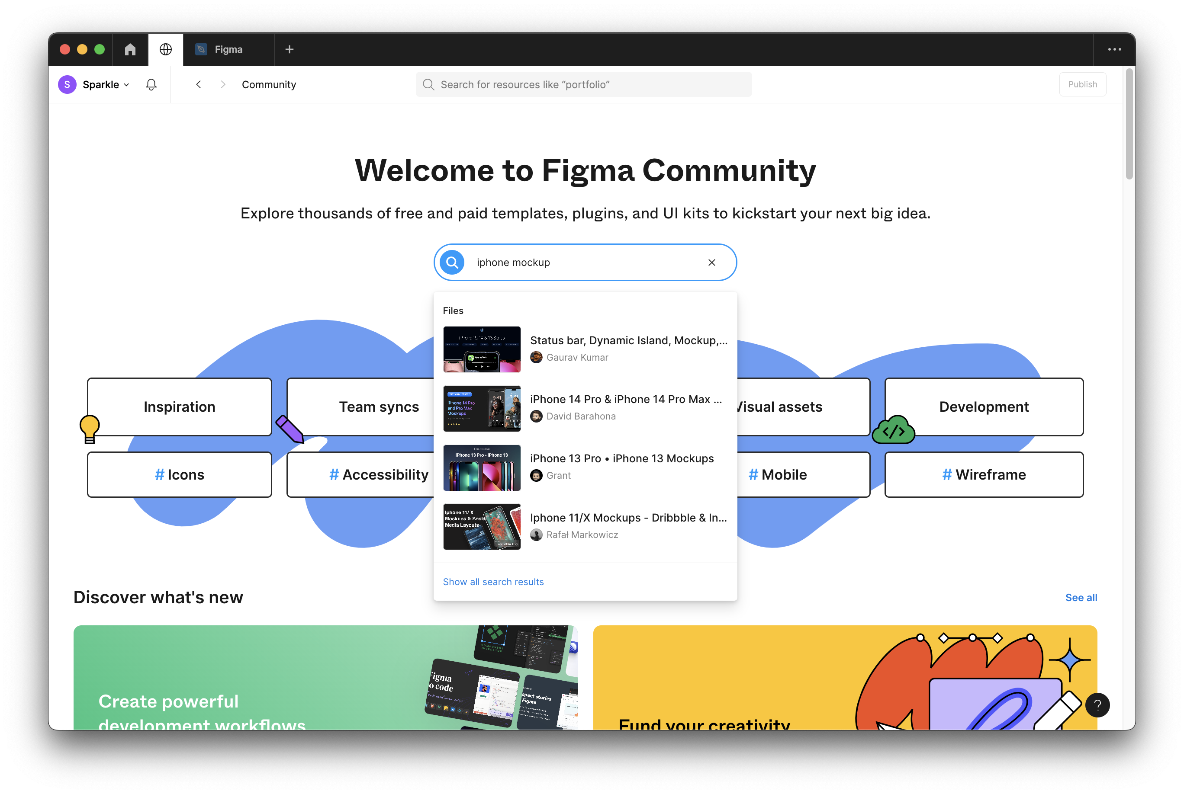1184x794 pixels.
Task: Click See all link
Action: (1081, 598)
